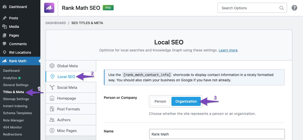Click the Media library icon
The height and width of the screenshot is (140, 303).
click(5, 27)
